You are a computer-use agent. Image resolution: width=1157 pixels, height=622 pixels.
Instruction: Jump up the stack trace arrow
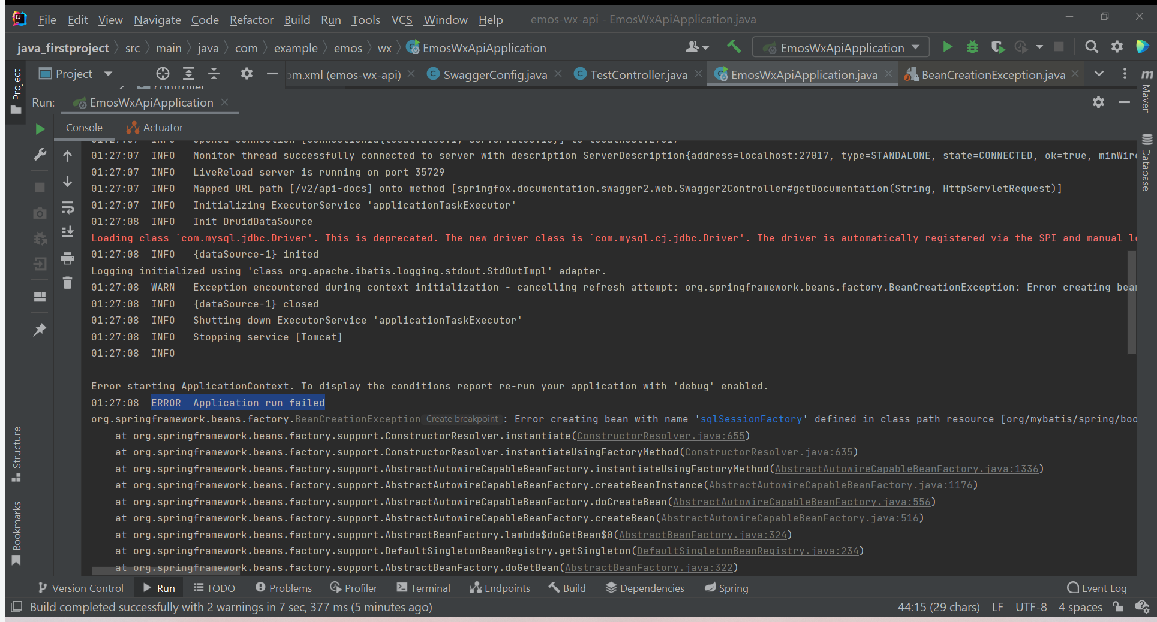67,156
